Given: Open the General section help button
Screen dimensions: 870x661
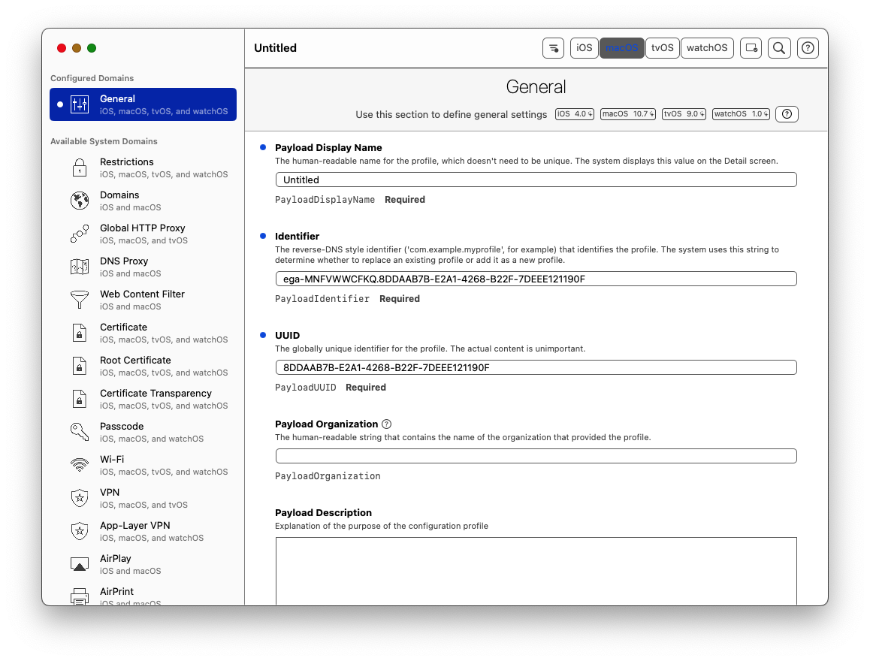Looking at the screenshot, I should coord(786,113).
